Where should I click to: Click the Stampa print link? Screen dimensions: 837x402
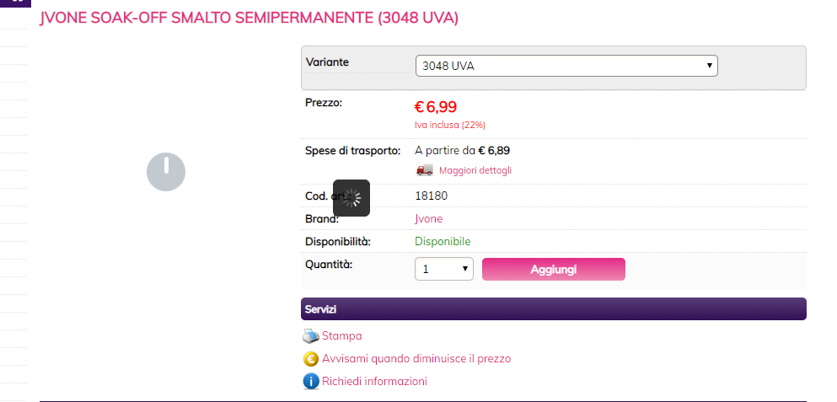(341, 335)
